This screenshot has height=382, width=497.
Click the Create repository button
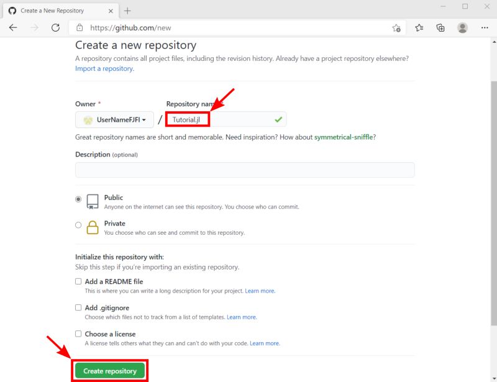(x=110, y=371)
